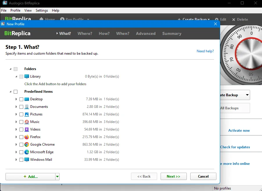Click the Activate now link
The image size is (262, 191).
(x=239, y=131)
